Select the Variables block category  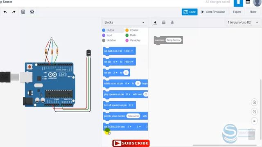tap(133, 40)
